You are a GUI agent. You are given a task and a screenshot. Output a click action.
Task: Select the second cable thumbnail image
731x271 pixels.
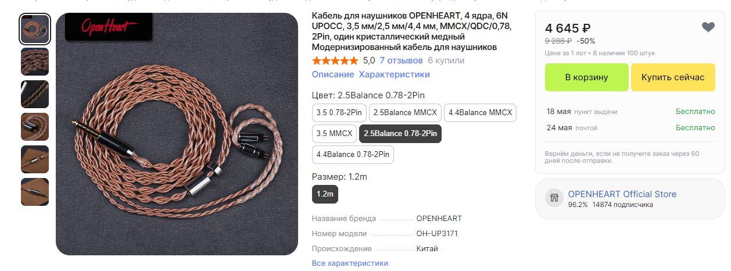pyautogui.click(x=35, y=62)
